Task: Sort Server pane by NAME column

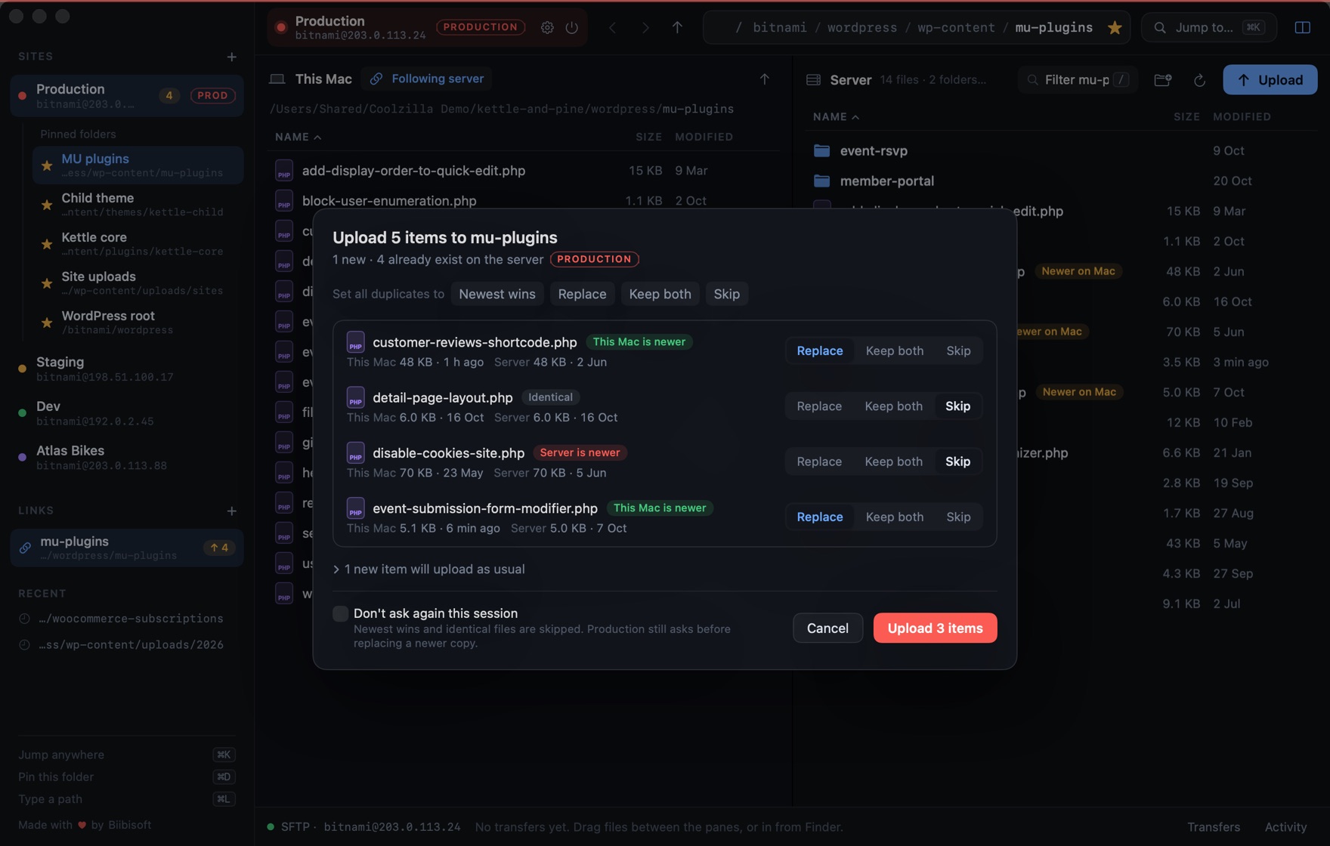Action: tap(836, 116)
